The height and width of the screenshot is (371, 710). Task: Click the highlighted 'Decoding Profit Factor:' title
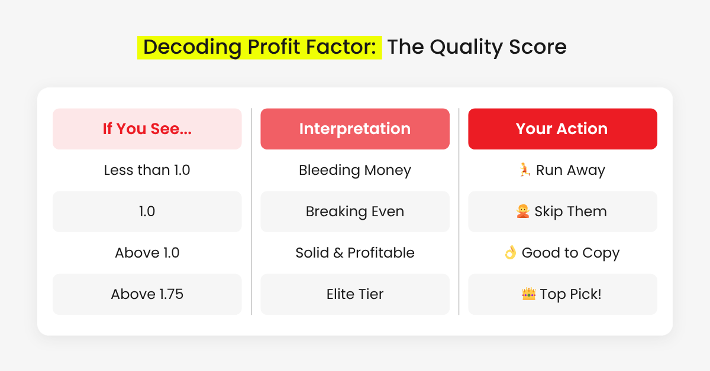coord(260,47)
